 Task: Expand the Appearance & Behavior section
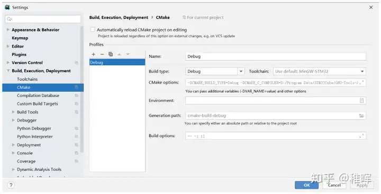click(x=8, y=30)
